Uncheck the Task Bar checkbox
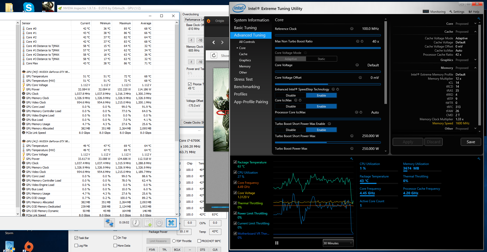This screenshot has height=252, width=487. 76,238
